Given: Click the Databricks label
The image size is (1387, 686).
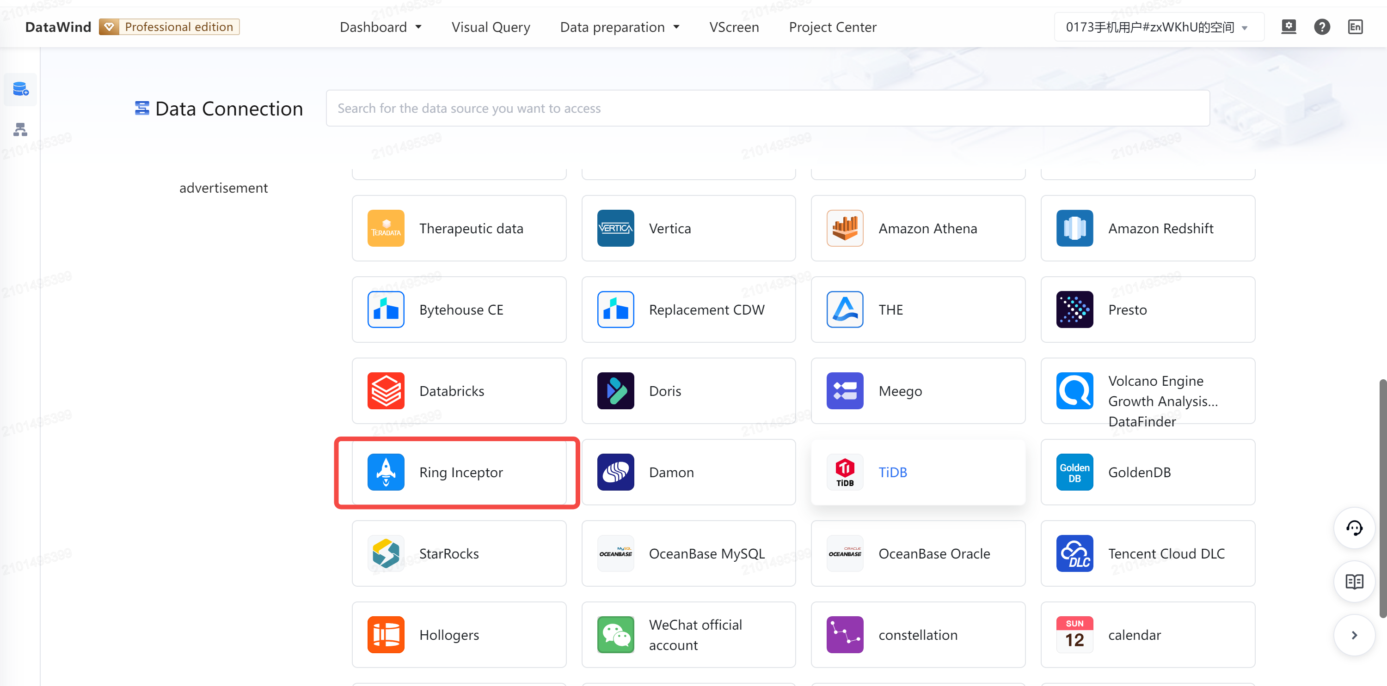Looking at the screenshot, I should [452, 391].
